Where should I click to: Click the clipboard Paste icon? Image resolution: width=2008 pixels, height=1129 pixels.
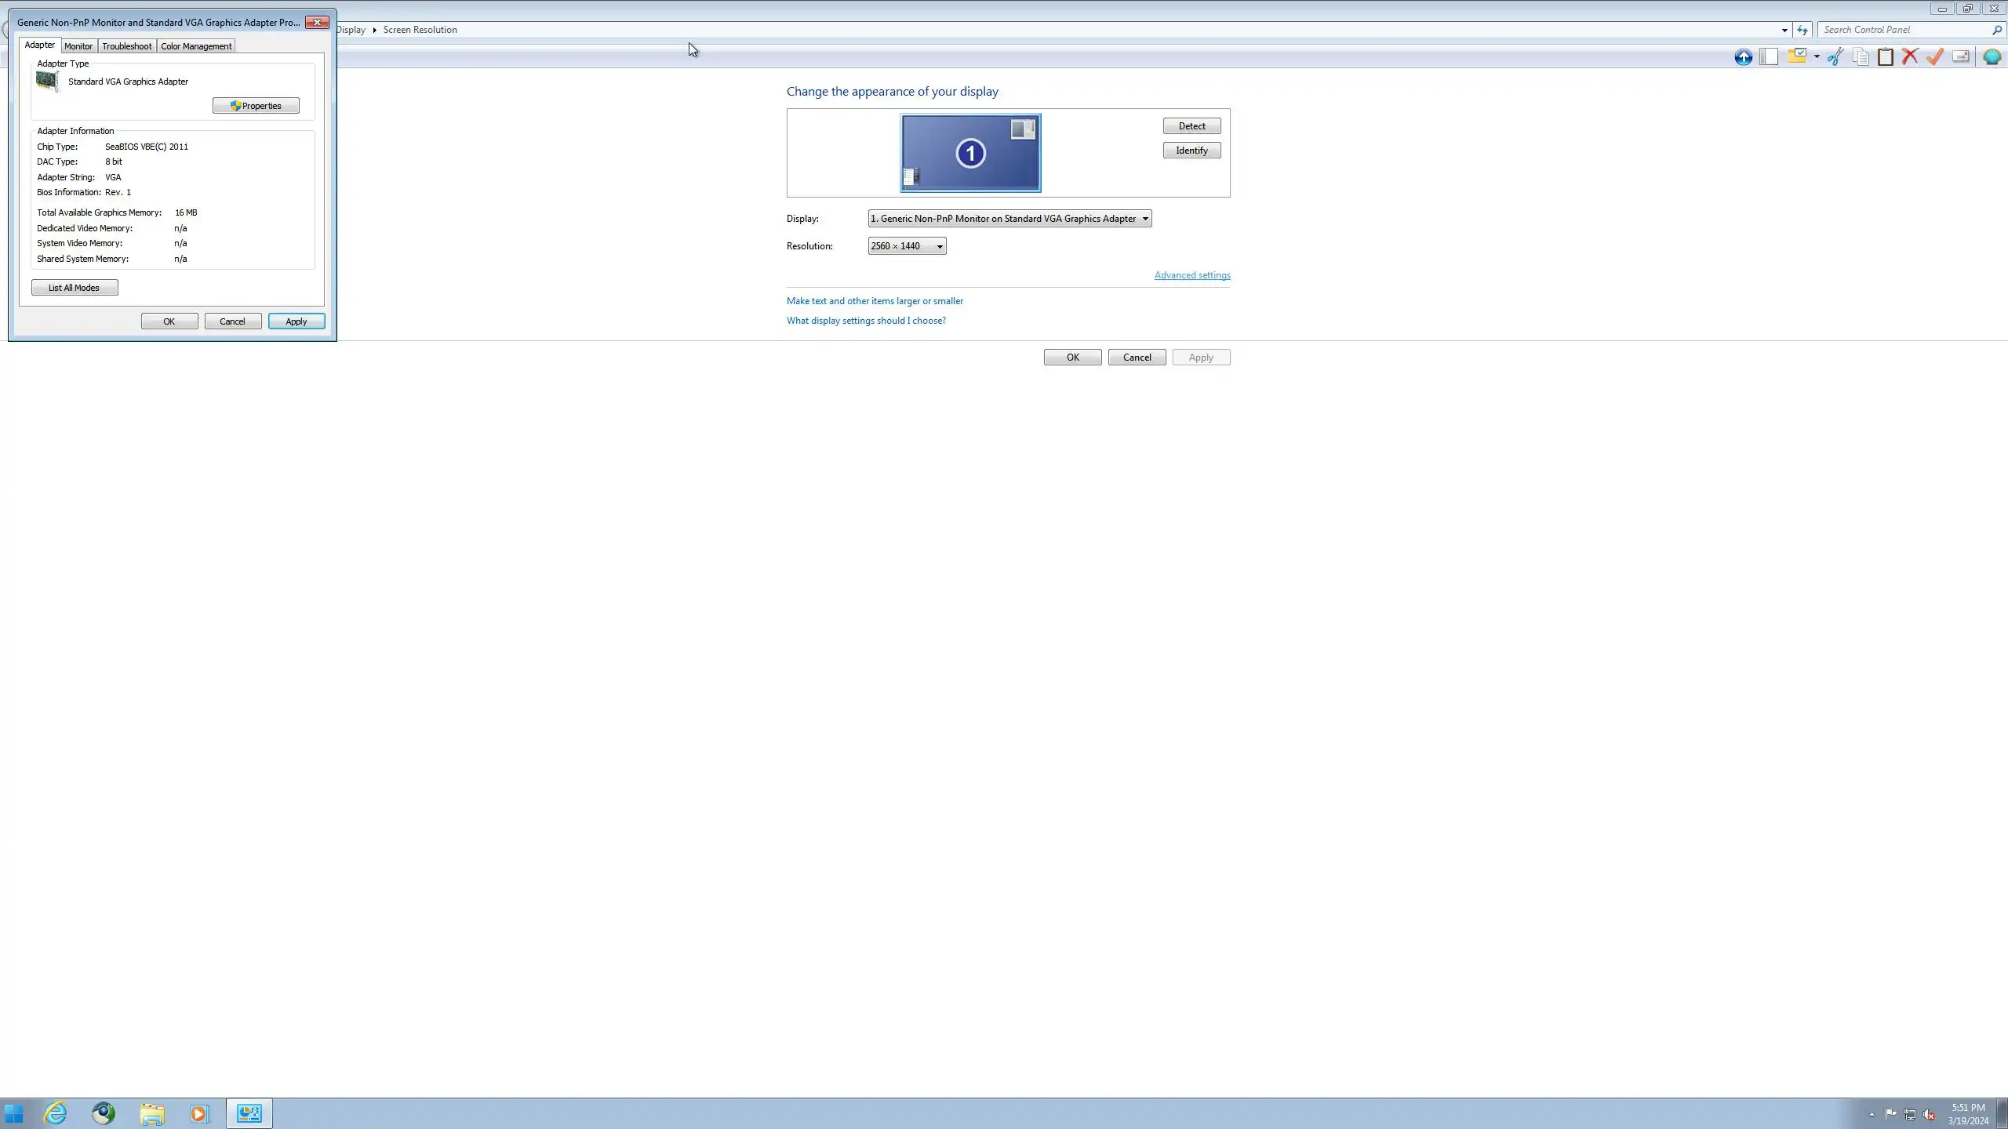pyautogui.click(x=1886, y=56)
